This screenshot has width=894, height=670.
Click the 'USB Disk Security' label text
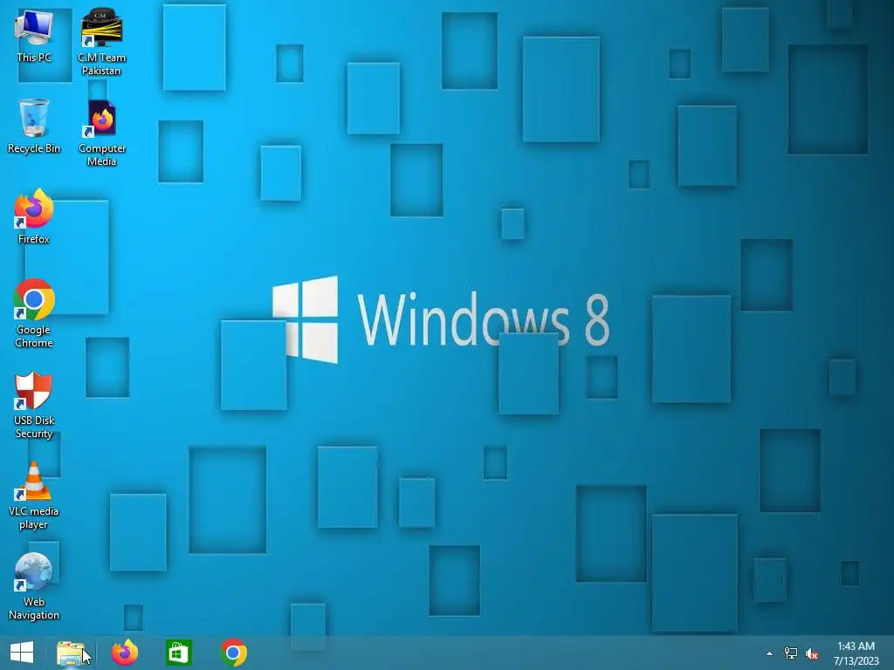[34, 427]
